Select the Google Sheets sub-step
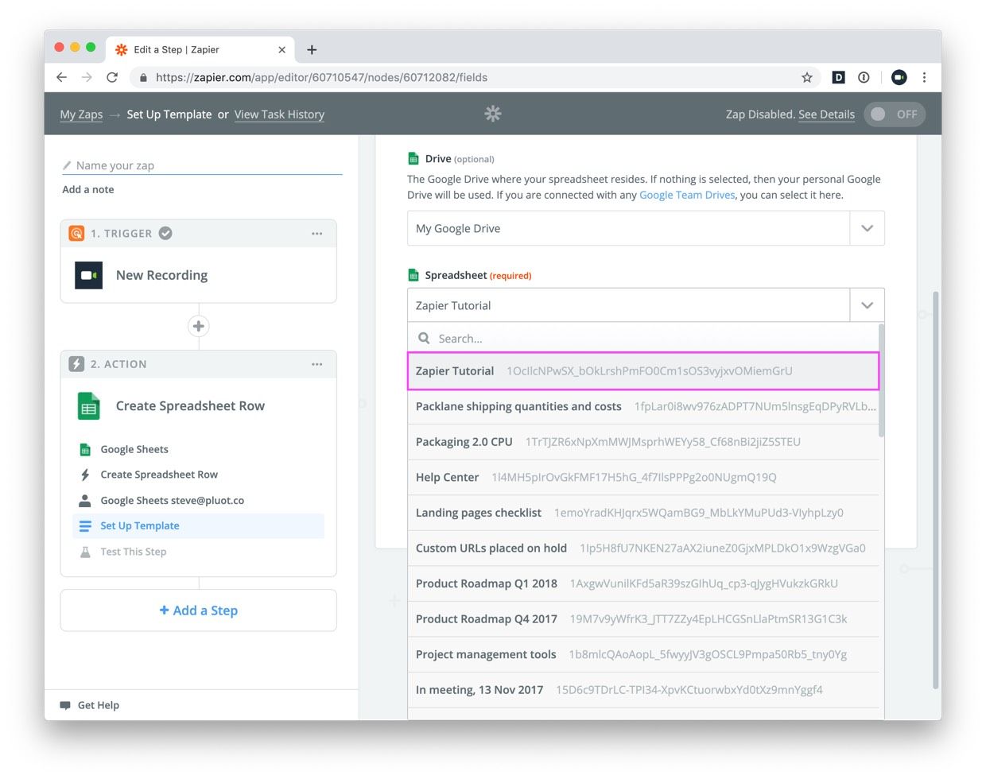 pyautogui.click(x=134, y=449)
